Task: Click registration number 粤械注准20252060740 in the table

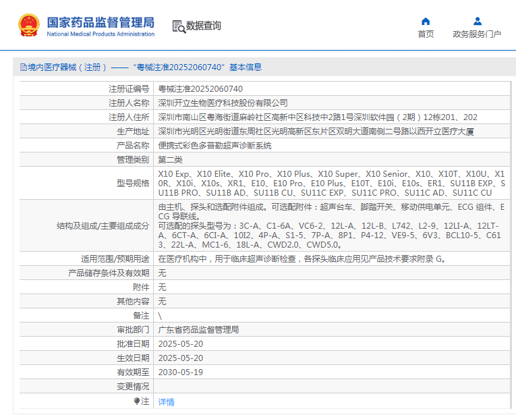Action: point(200,88)
